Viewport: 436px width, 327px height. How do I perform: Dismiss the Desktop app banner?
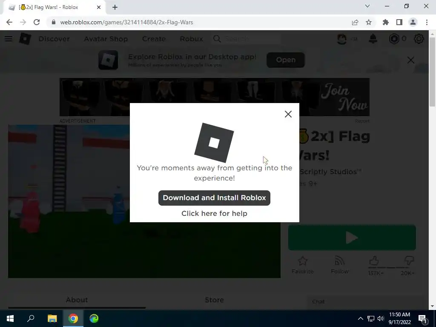click(411, 60)
